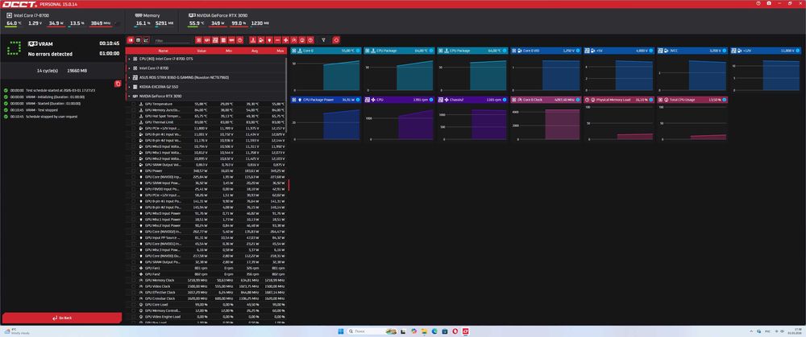Click the funnel filter icon in toolbar

point(323,39)
